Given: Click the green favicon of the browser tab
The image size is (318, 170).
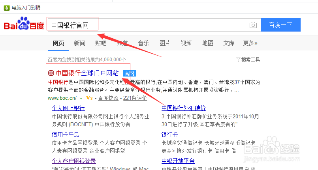Looking at the screenshot, I should [x=7, y=8].
